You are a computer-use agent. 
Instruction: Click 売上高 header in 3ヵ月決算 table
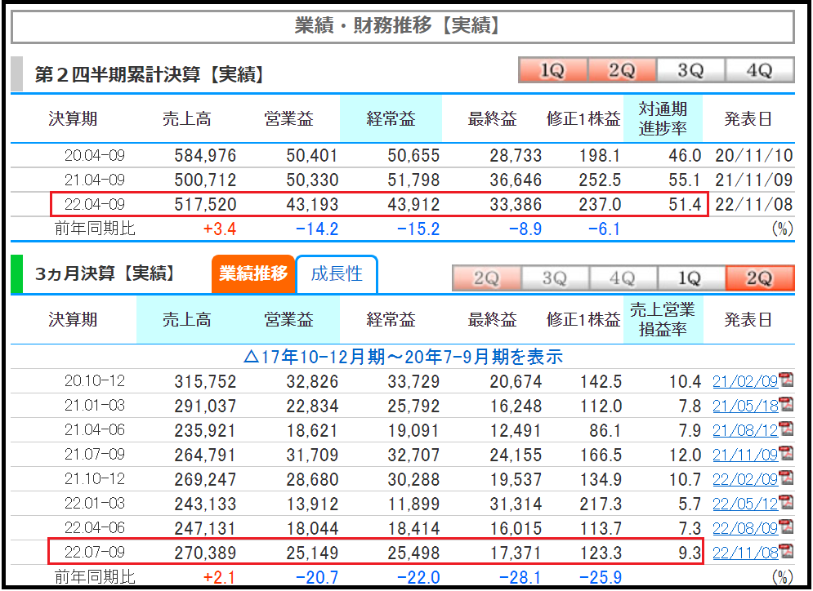(x=186, y=320)
